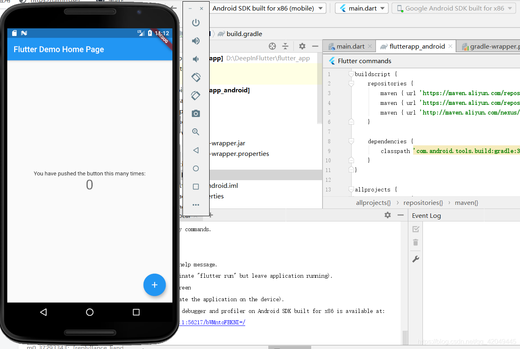Hide the project panel with minus icon
The height and width of the screenshot is (349, 520).
315,46
